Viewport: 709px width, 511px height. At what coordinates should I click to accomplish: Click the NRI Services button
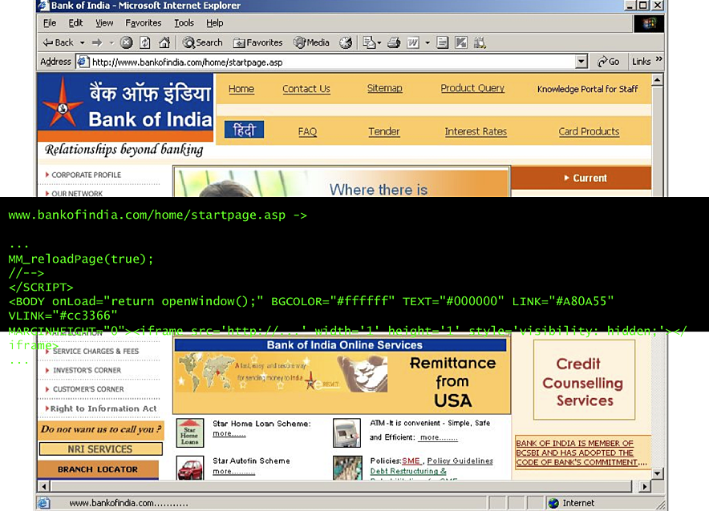[100, 449]
